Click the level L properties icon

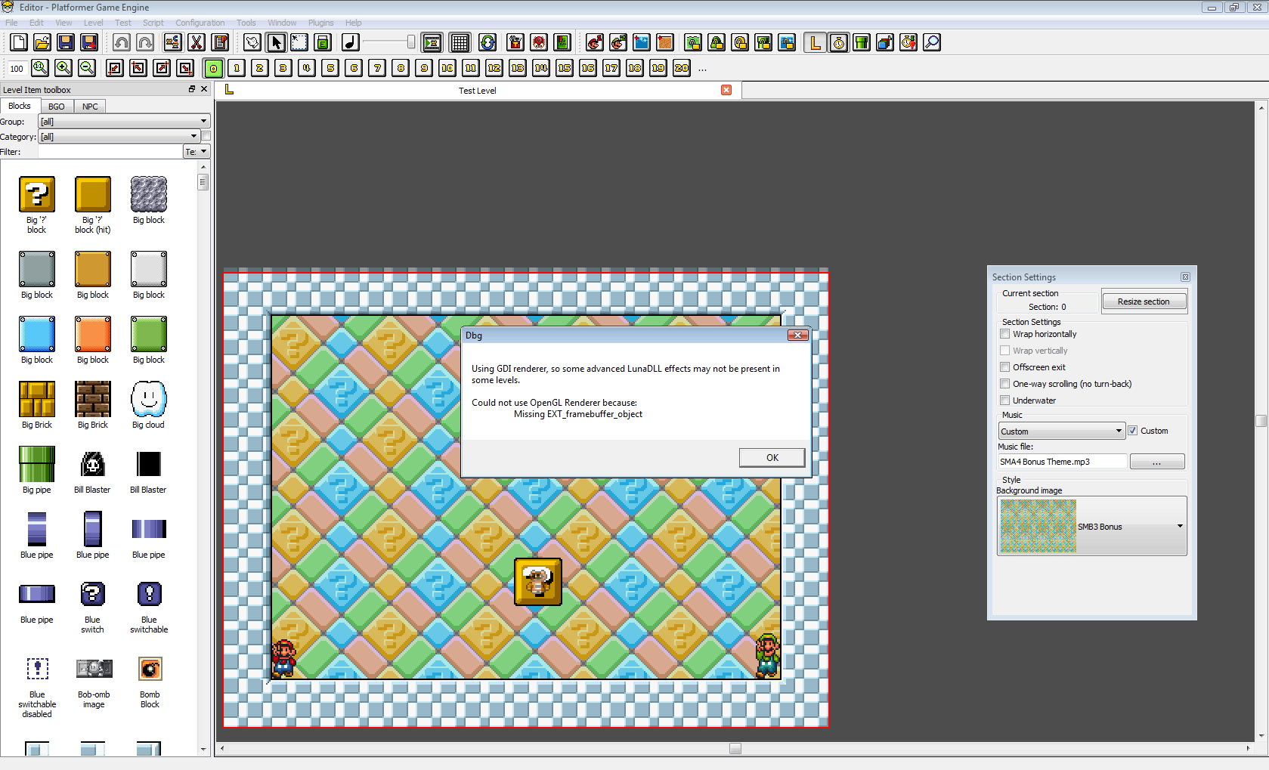point(815,42)
